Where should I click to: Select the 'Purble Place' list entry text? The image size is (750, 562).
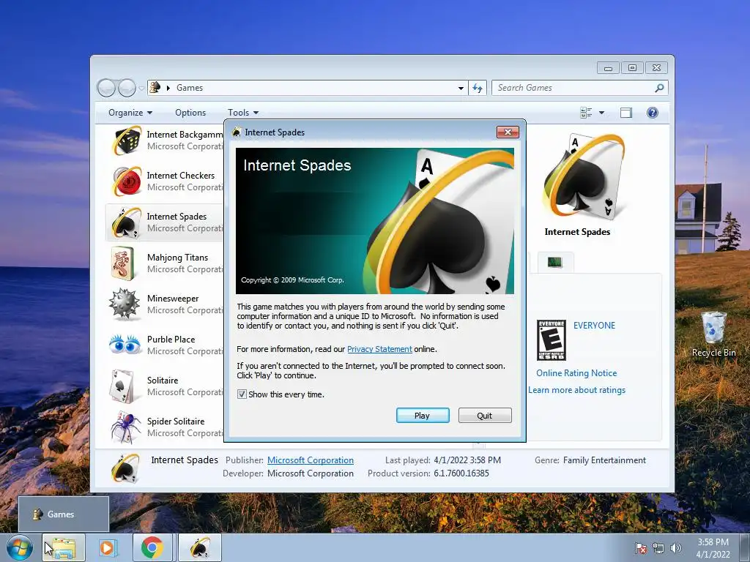171,340
